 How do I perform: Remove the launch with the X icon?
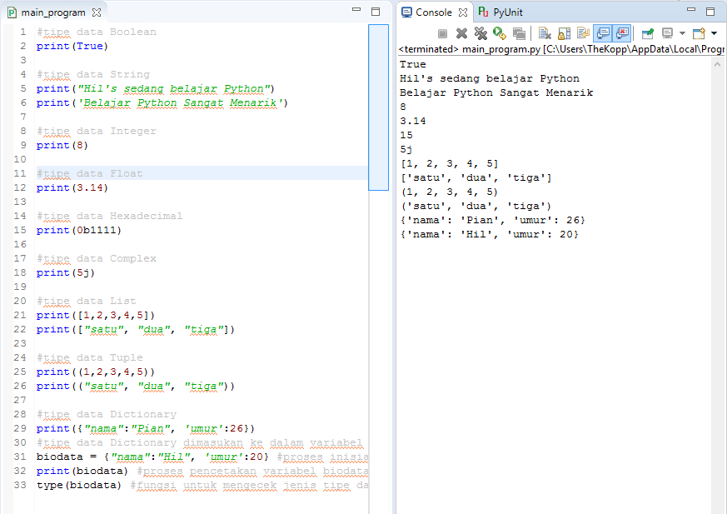coord(461,33)
